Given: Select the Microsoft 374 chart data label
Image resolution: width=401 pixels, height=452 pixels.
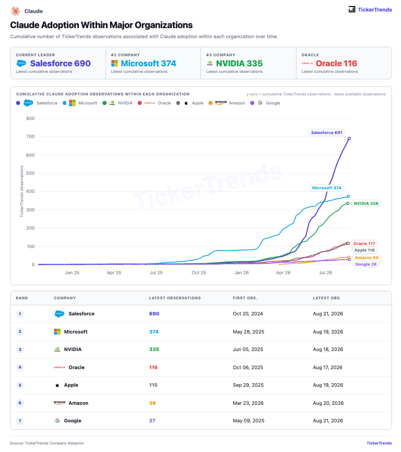Looking at the screenshot, I should point(327,188).
